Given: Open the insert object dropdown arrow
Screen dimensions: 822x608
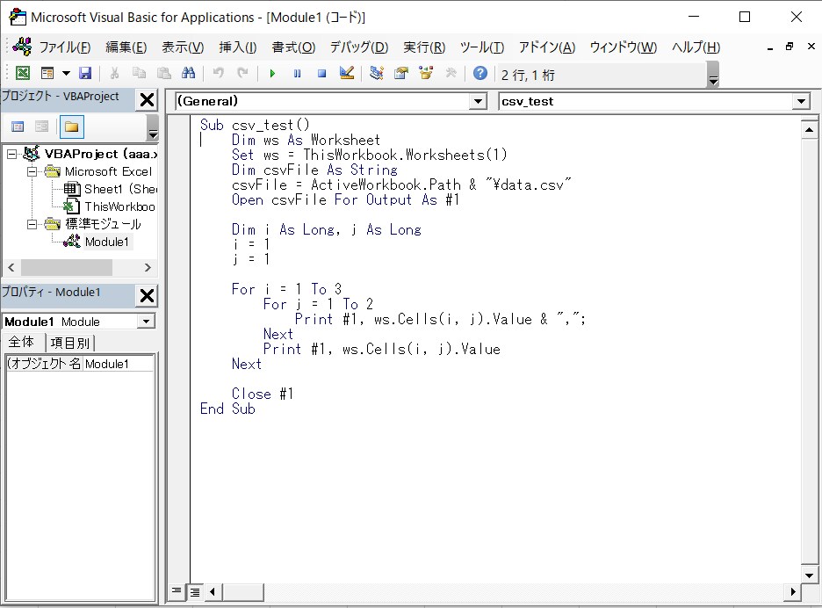Looking at the screenshot, I should click(x=66, y=74).
